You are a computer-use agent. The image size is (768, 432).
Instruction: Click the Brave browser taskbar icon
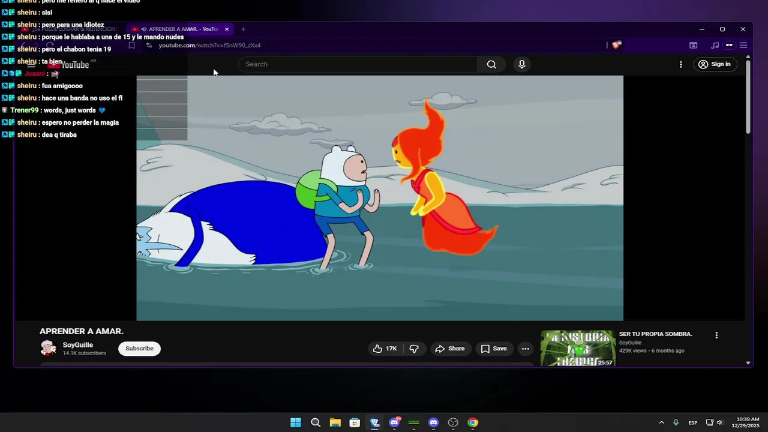374,422
